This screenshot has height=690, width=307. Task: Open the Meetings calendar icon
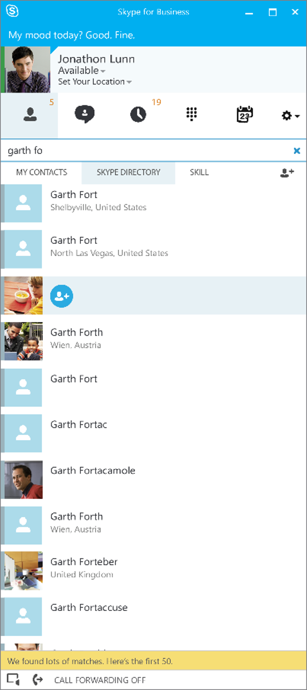(x=244, y=114)
